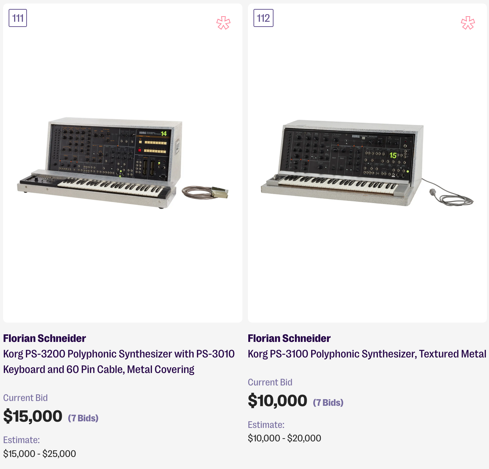Click Florian Schneider name under lot 112
The height and width of the screenshot is (469, 489).
pyautogui.click(x=289, y=338)
